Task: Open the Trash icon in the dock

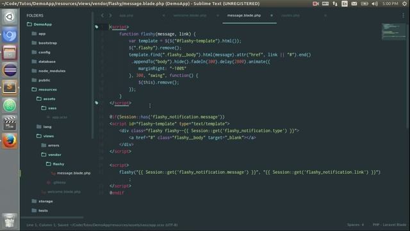Action: (x=10, y=221)
